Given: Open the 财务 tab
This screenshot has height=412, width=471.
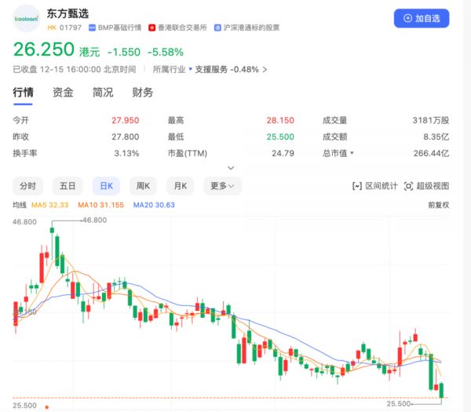Looking at the screenshot, I should tap(143, 93).
